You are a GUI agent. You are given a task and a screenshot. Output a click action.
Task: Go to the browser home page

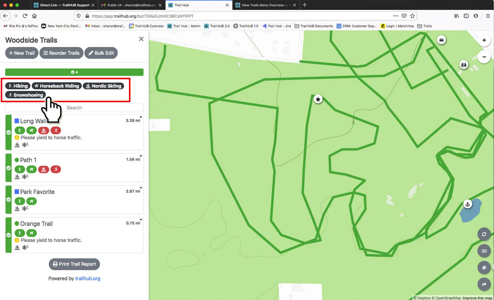[x=34, y=16]
